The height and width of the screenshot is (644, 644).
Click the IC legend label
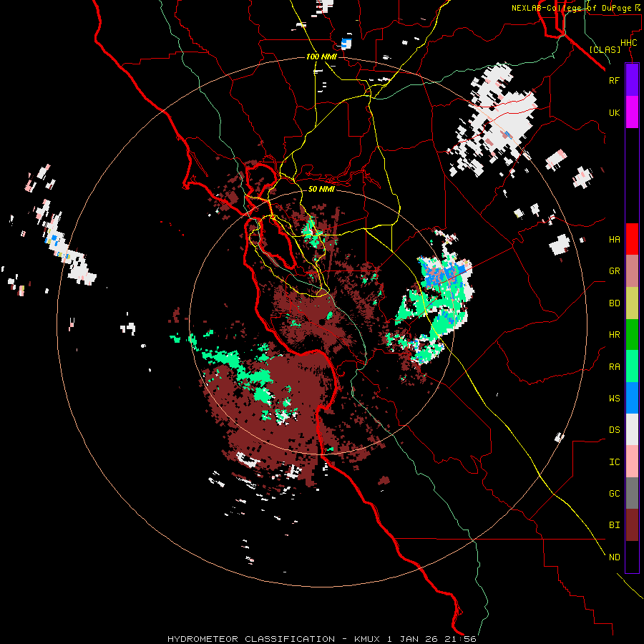614,462
